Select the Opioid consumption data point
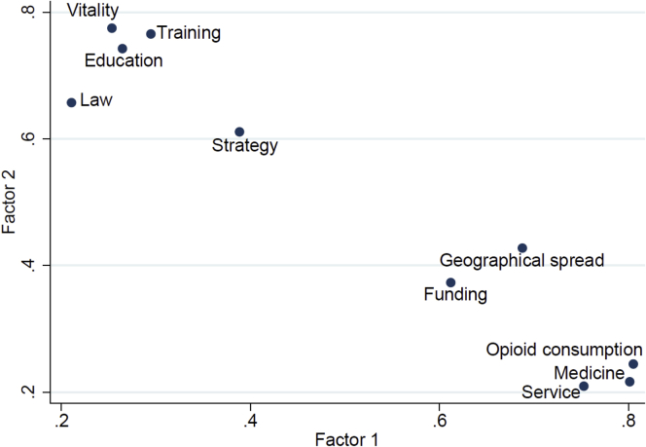 pyautogui.click(x=633, y=364)
